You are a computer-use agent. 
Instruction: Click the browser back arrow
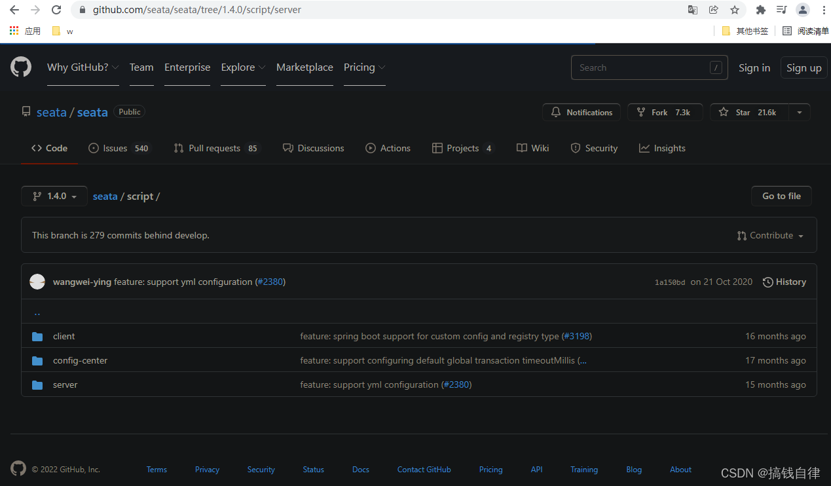pyautogui.click(x=14, y=10)
